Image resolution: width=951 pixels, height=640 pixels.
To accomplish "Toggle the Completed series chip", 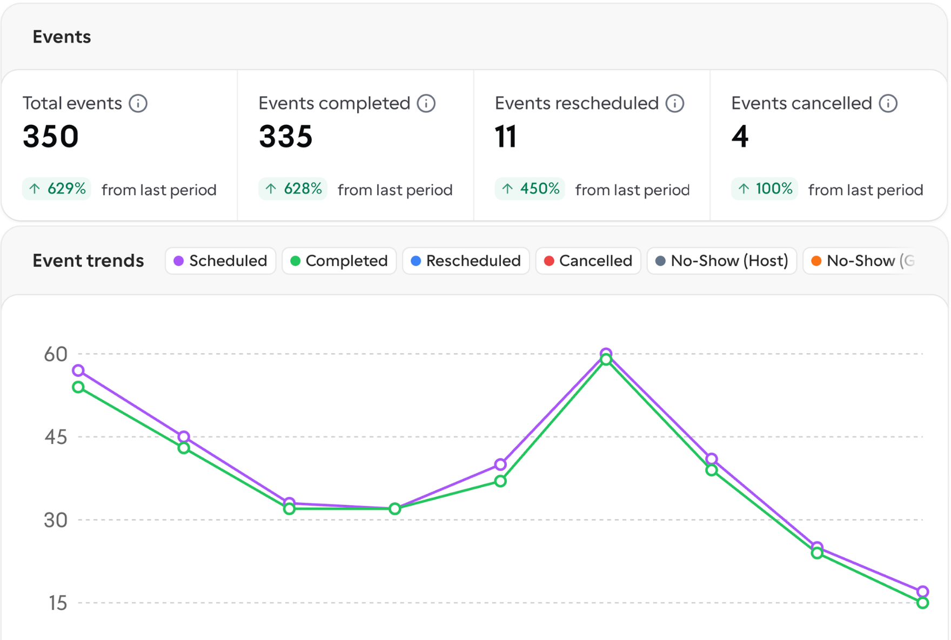I will coord(339,261).
